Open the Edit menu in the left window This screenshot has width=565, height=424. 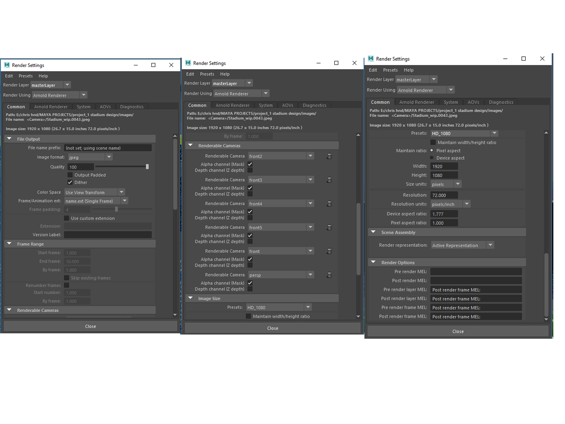(x=9, y=76)
